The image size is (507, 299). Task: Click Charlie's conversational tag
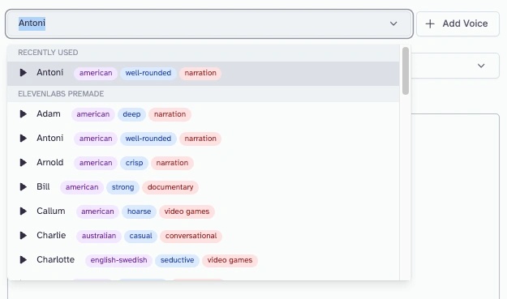(191, 236)
